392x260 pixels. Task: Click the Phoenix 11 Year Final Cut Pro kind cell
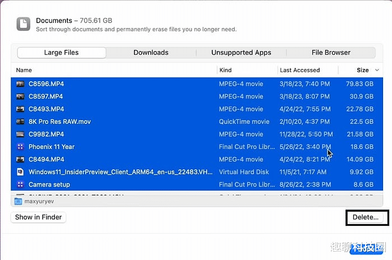click(247, 147)
